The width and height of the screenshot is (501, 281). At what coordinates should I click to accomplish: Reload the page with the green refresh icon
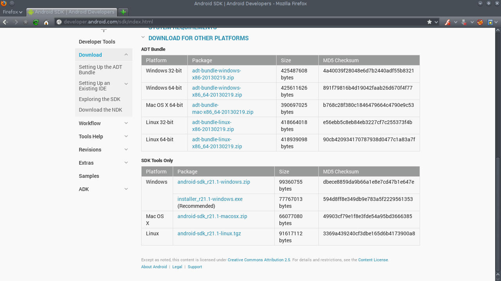click(36, 22)
